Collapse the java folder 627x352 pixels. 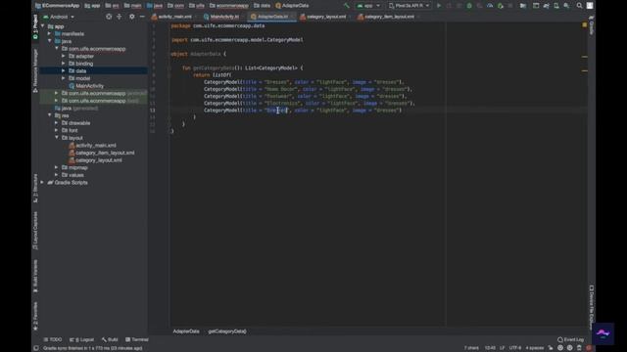(x=50, y=41)
